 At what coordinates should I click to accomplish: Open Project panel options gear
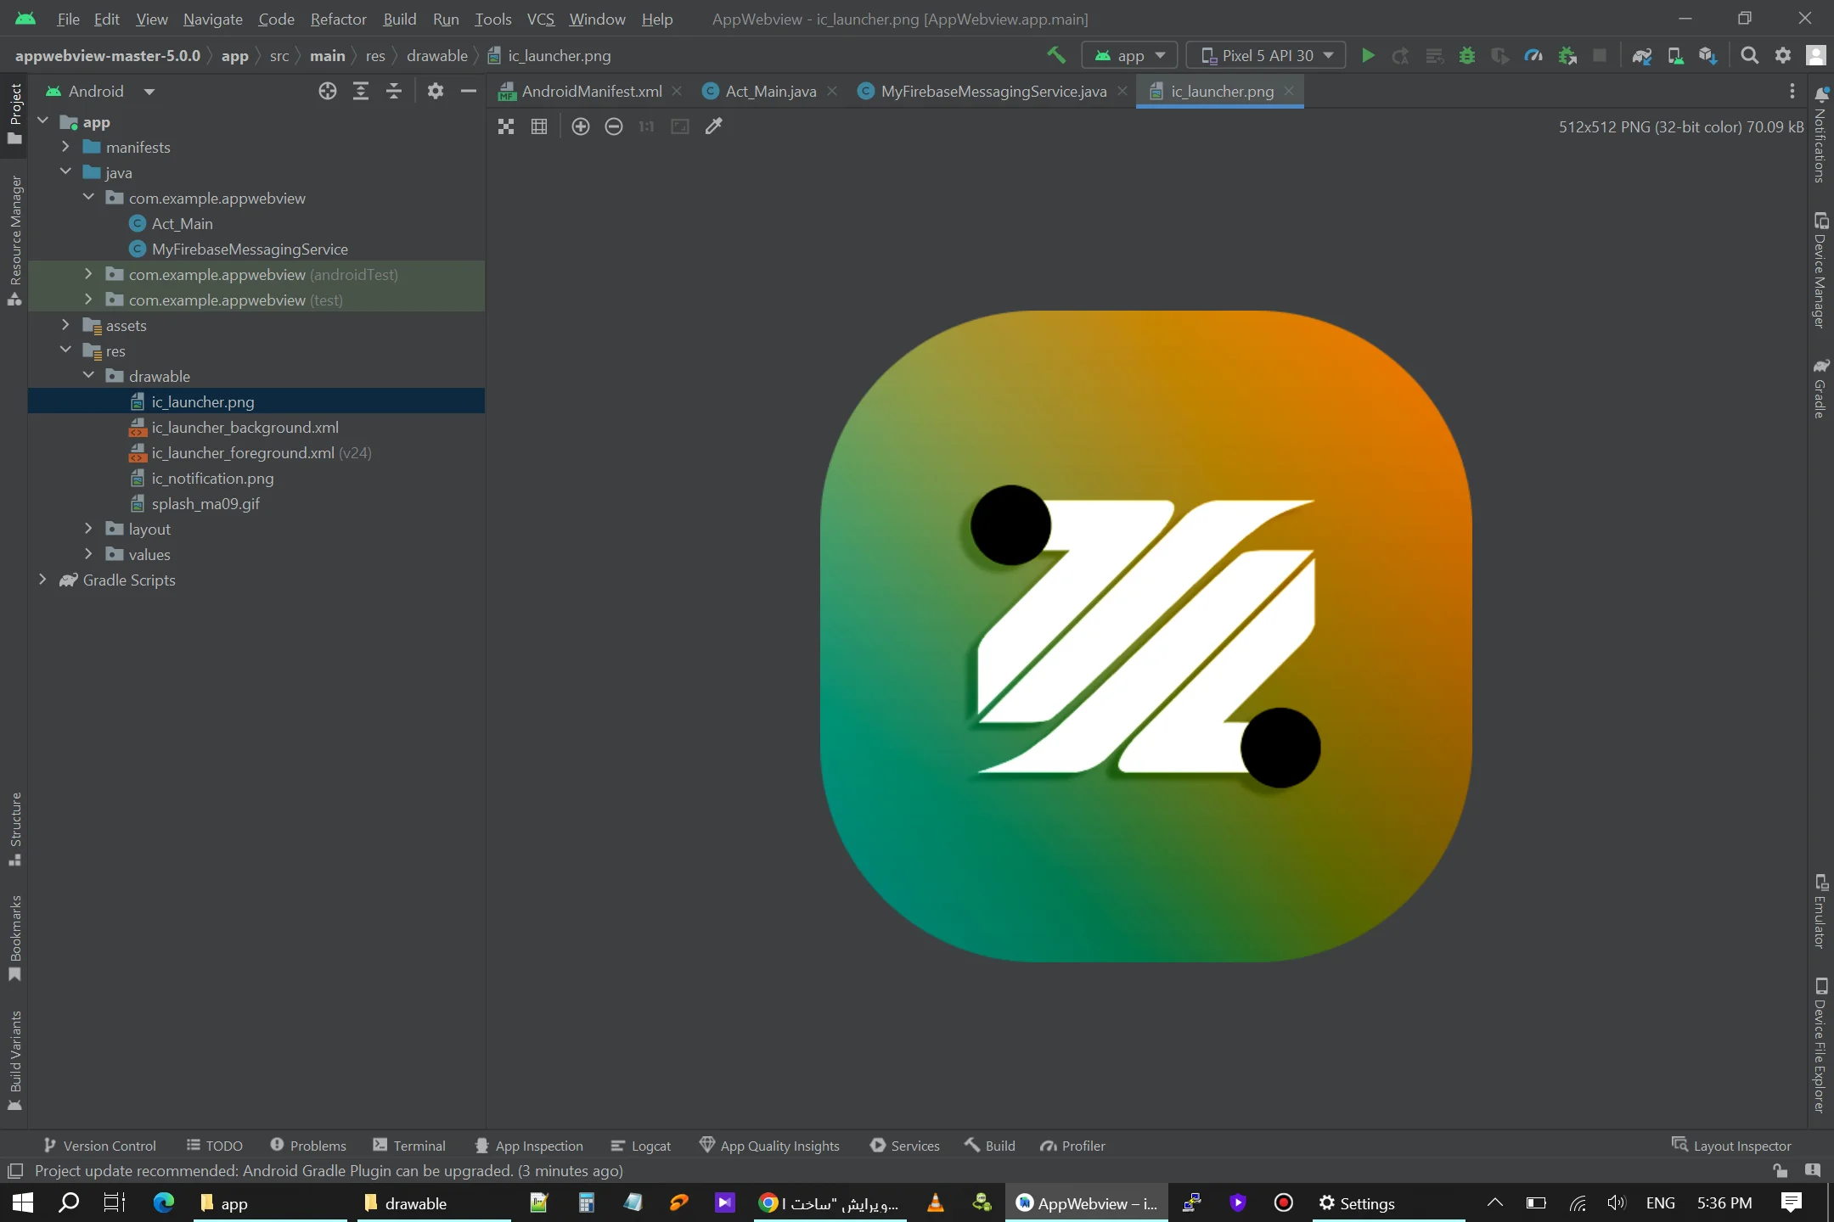coord(436,91)
